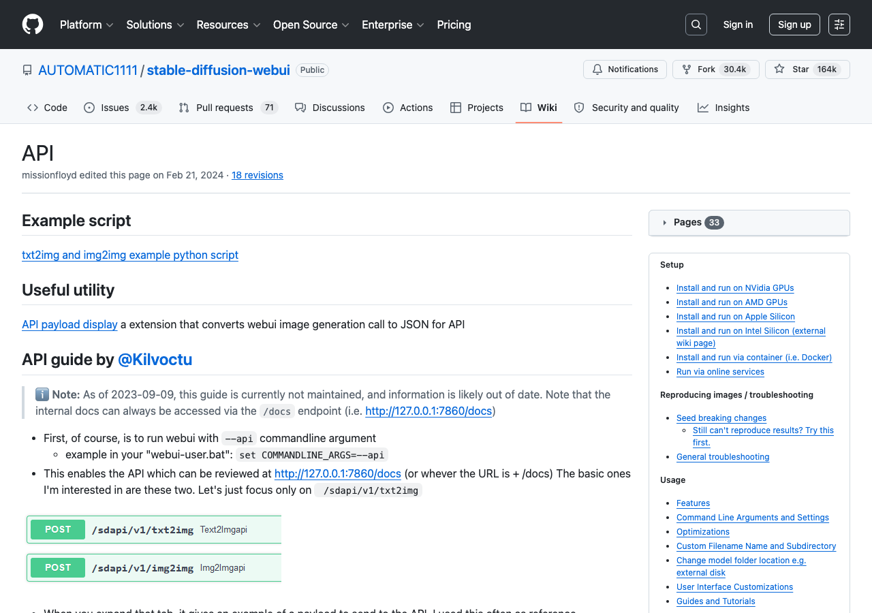This screenshot has height=613, width=872.
Task: Go to the Pull requests tab
Action: pos(228,108)
